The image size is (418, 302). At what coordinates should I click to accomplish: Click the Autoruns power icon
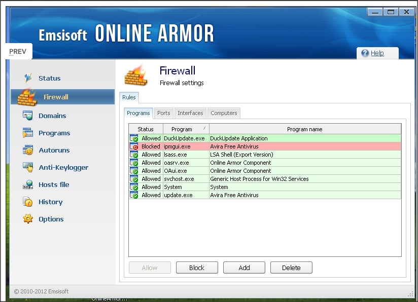coord(28,150)
